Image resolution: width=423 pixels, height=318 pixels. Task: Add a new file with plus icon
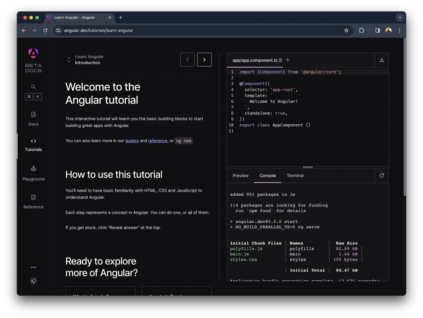click(x=288, y=60)
